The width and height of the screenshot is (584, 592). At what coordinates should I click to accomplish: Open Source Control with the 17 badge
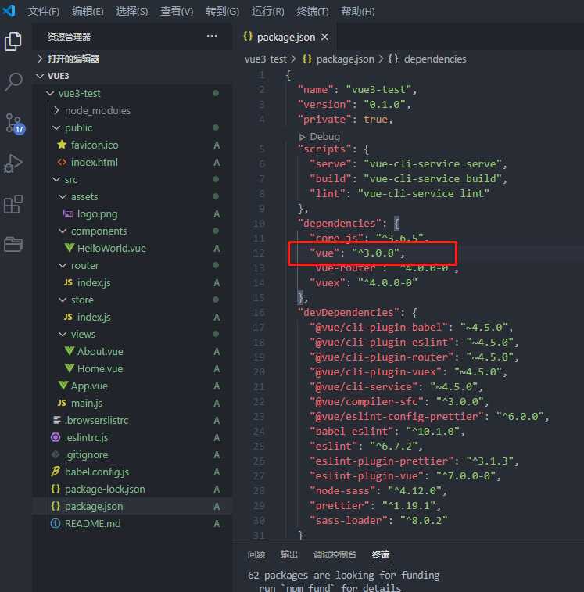tap(14, 124)
